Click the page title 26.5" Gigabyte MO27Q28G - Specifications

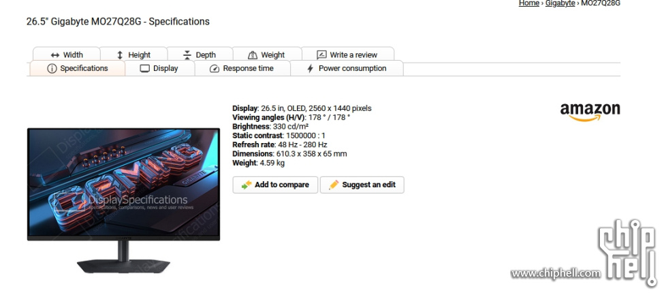point(118,22)
